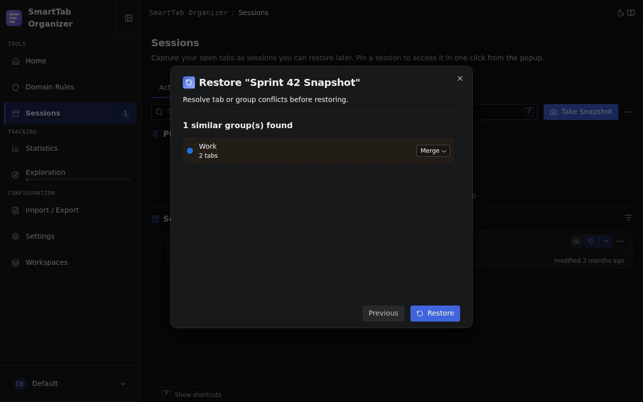
Task: Click the SmartTab Organizer logo icon
Action: coord(14,18)
